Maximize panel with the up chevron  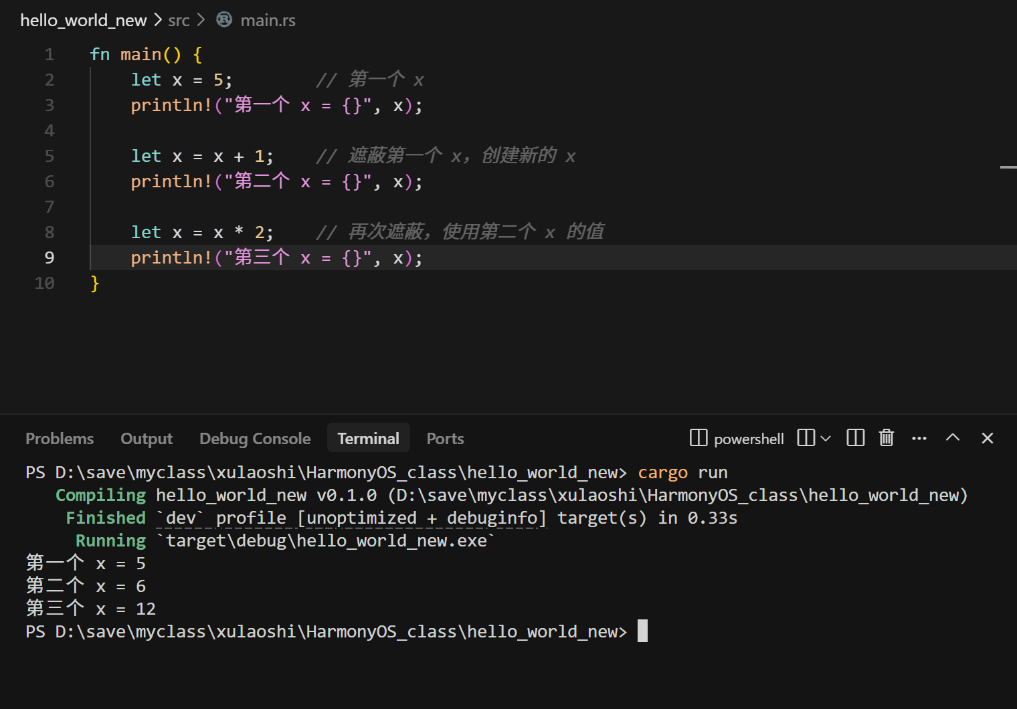point(953,437)
